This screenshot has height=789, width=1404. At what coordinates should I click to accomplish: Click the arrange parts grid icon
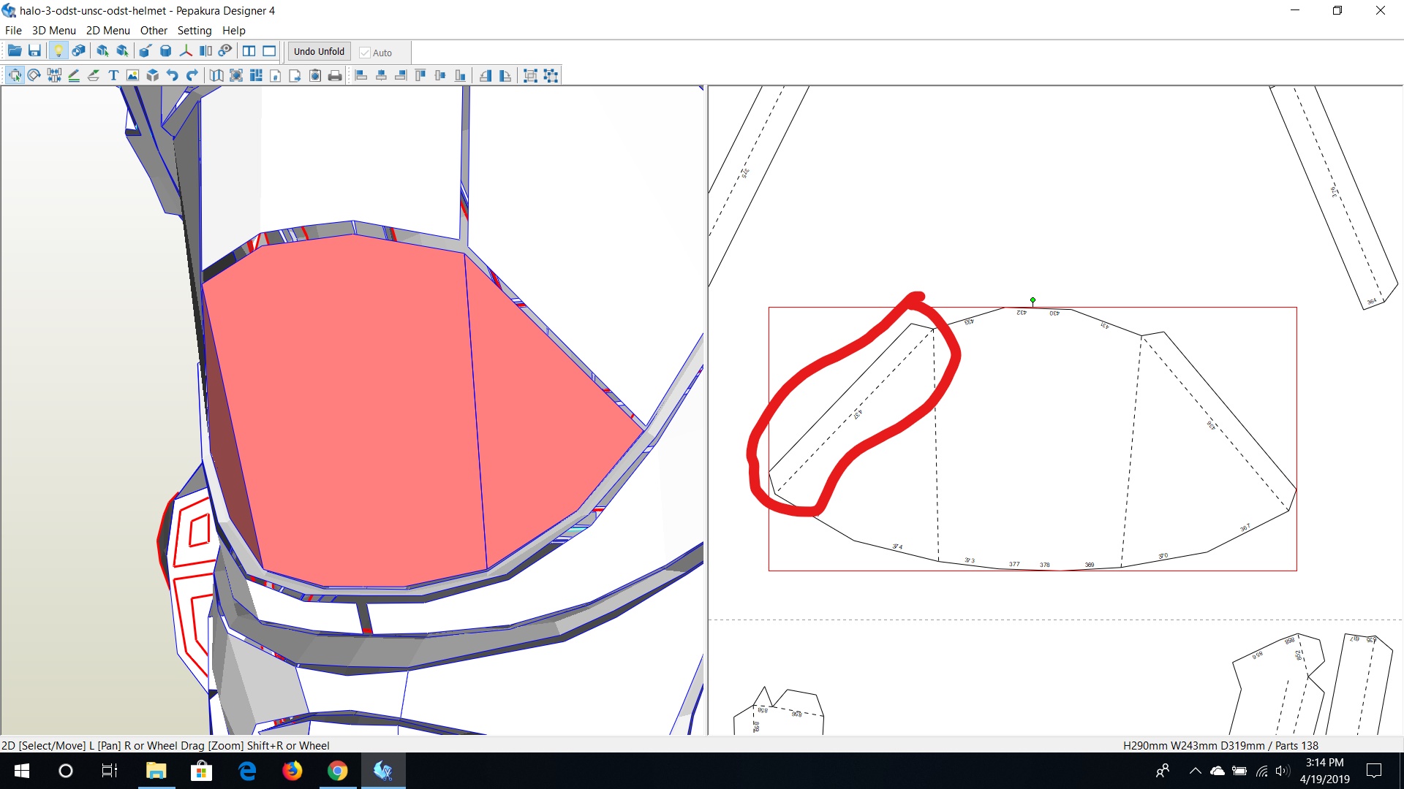pyautogui.click(x=256, y=75)
